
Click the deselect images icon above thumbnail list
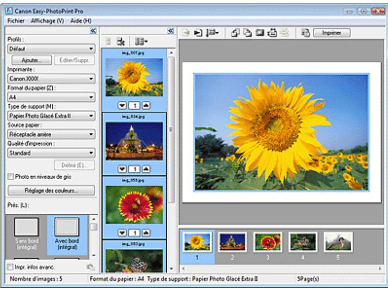[x=121, y=42]
